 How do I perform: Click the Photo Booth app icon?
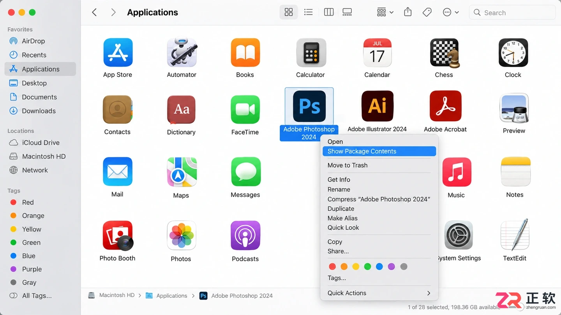pyautogui.click(x=118, y=235)
